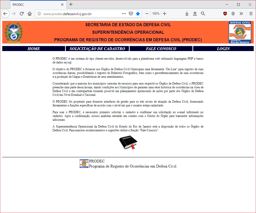Click the footer text 'Programa de Registro de Ocorrências em Defesa Civil'
256x213 pixels.
tap(133, 166)
